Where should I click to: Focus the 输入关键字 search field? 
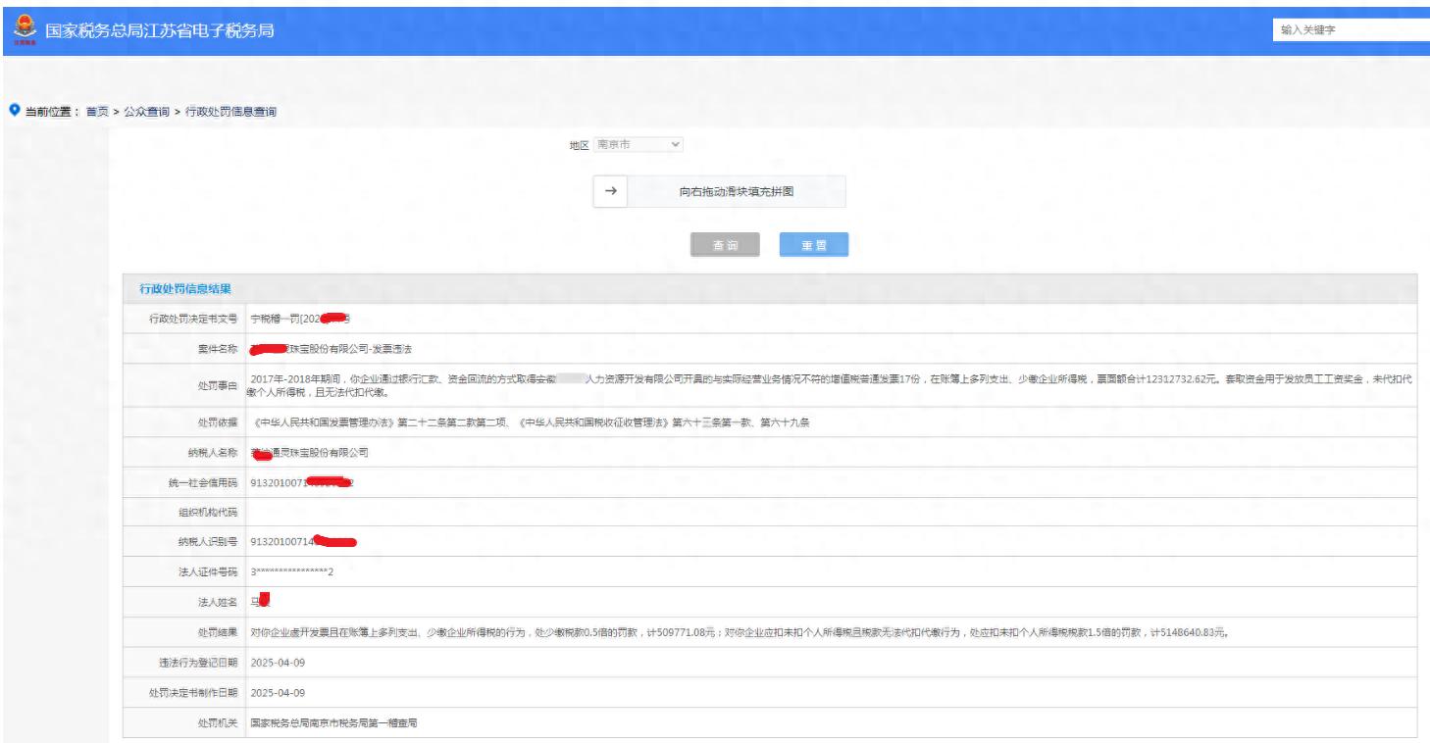click(1352, 30)
